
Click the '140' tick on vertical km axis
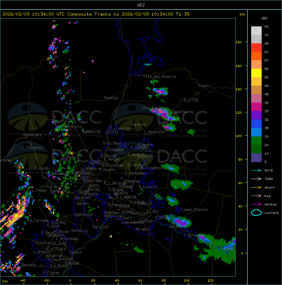(x=239, y=89)
